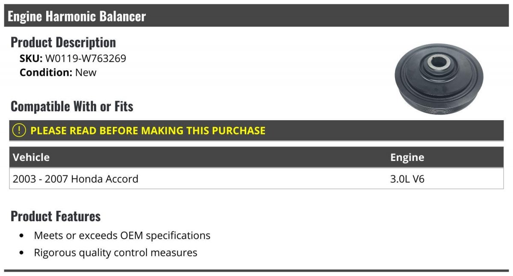Click the bullet before Meets or exceeds
Screen dimensions: 513x276
pos(22,236)
